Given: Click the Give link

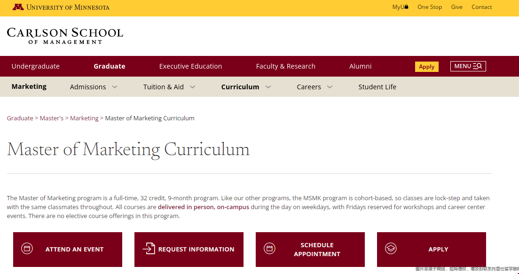Looking at the screenshot, I should 457,7.
